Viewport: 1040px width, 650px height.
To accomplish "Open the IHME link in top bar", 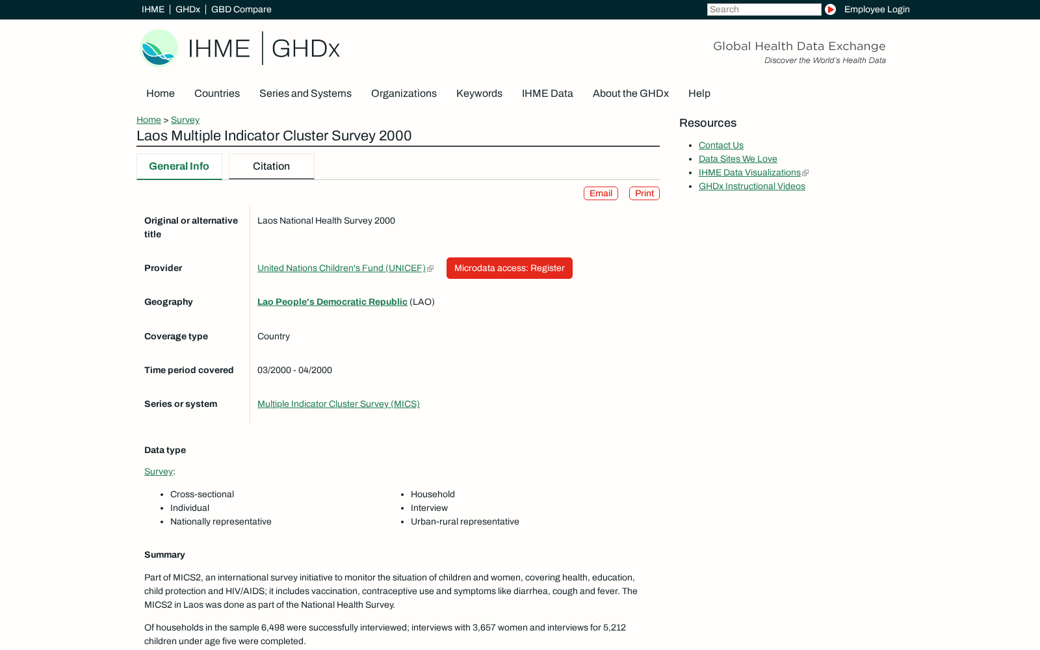I will (x=153, y=9).
